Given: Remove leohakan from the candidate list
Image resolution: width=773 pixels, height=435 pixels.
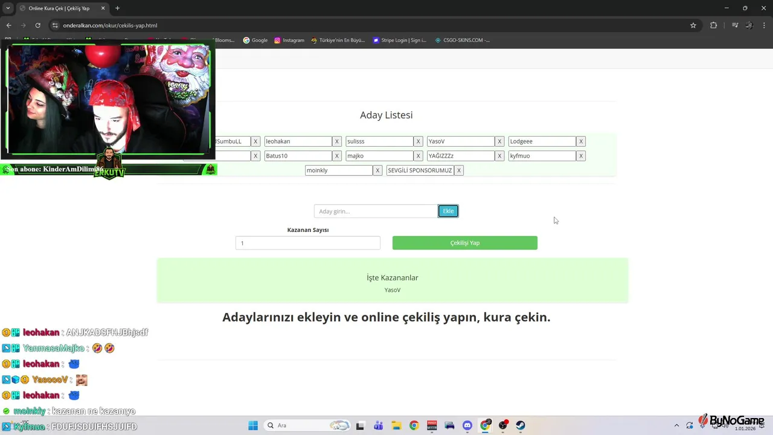Looking at the screenshot, I should click(337, 141).
